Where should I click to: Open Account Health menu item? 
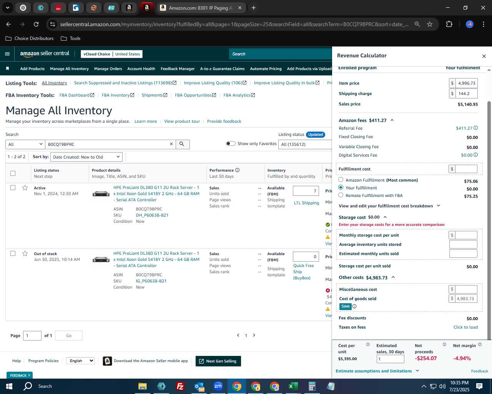(x=141, y=69)
